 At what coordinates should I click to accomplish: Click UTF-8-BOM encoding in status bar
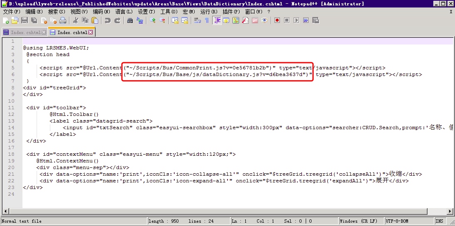pos(408,221)
